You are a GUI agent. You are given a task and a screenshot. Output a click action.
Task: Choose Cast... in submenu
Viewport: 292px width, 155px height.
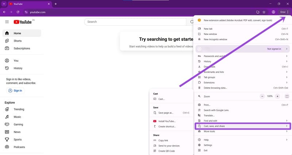(171, 99)
